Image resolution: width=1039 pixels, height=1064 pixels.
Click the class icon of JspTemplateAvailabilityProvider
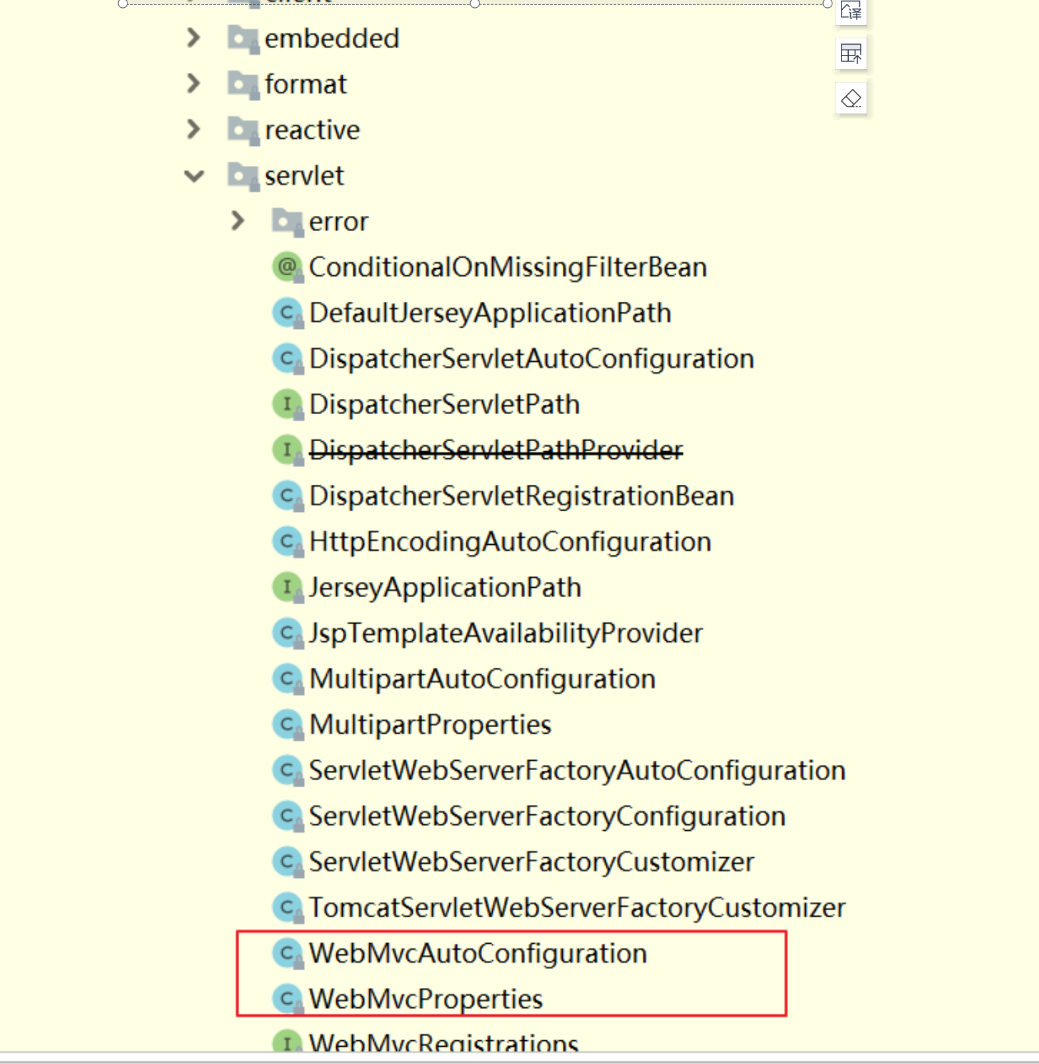pos(288,633)
